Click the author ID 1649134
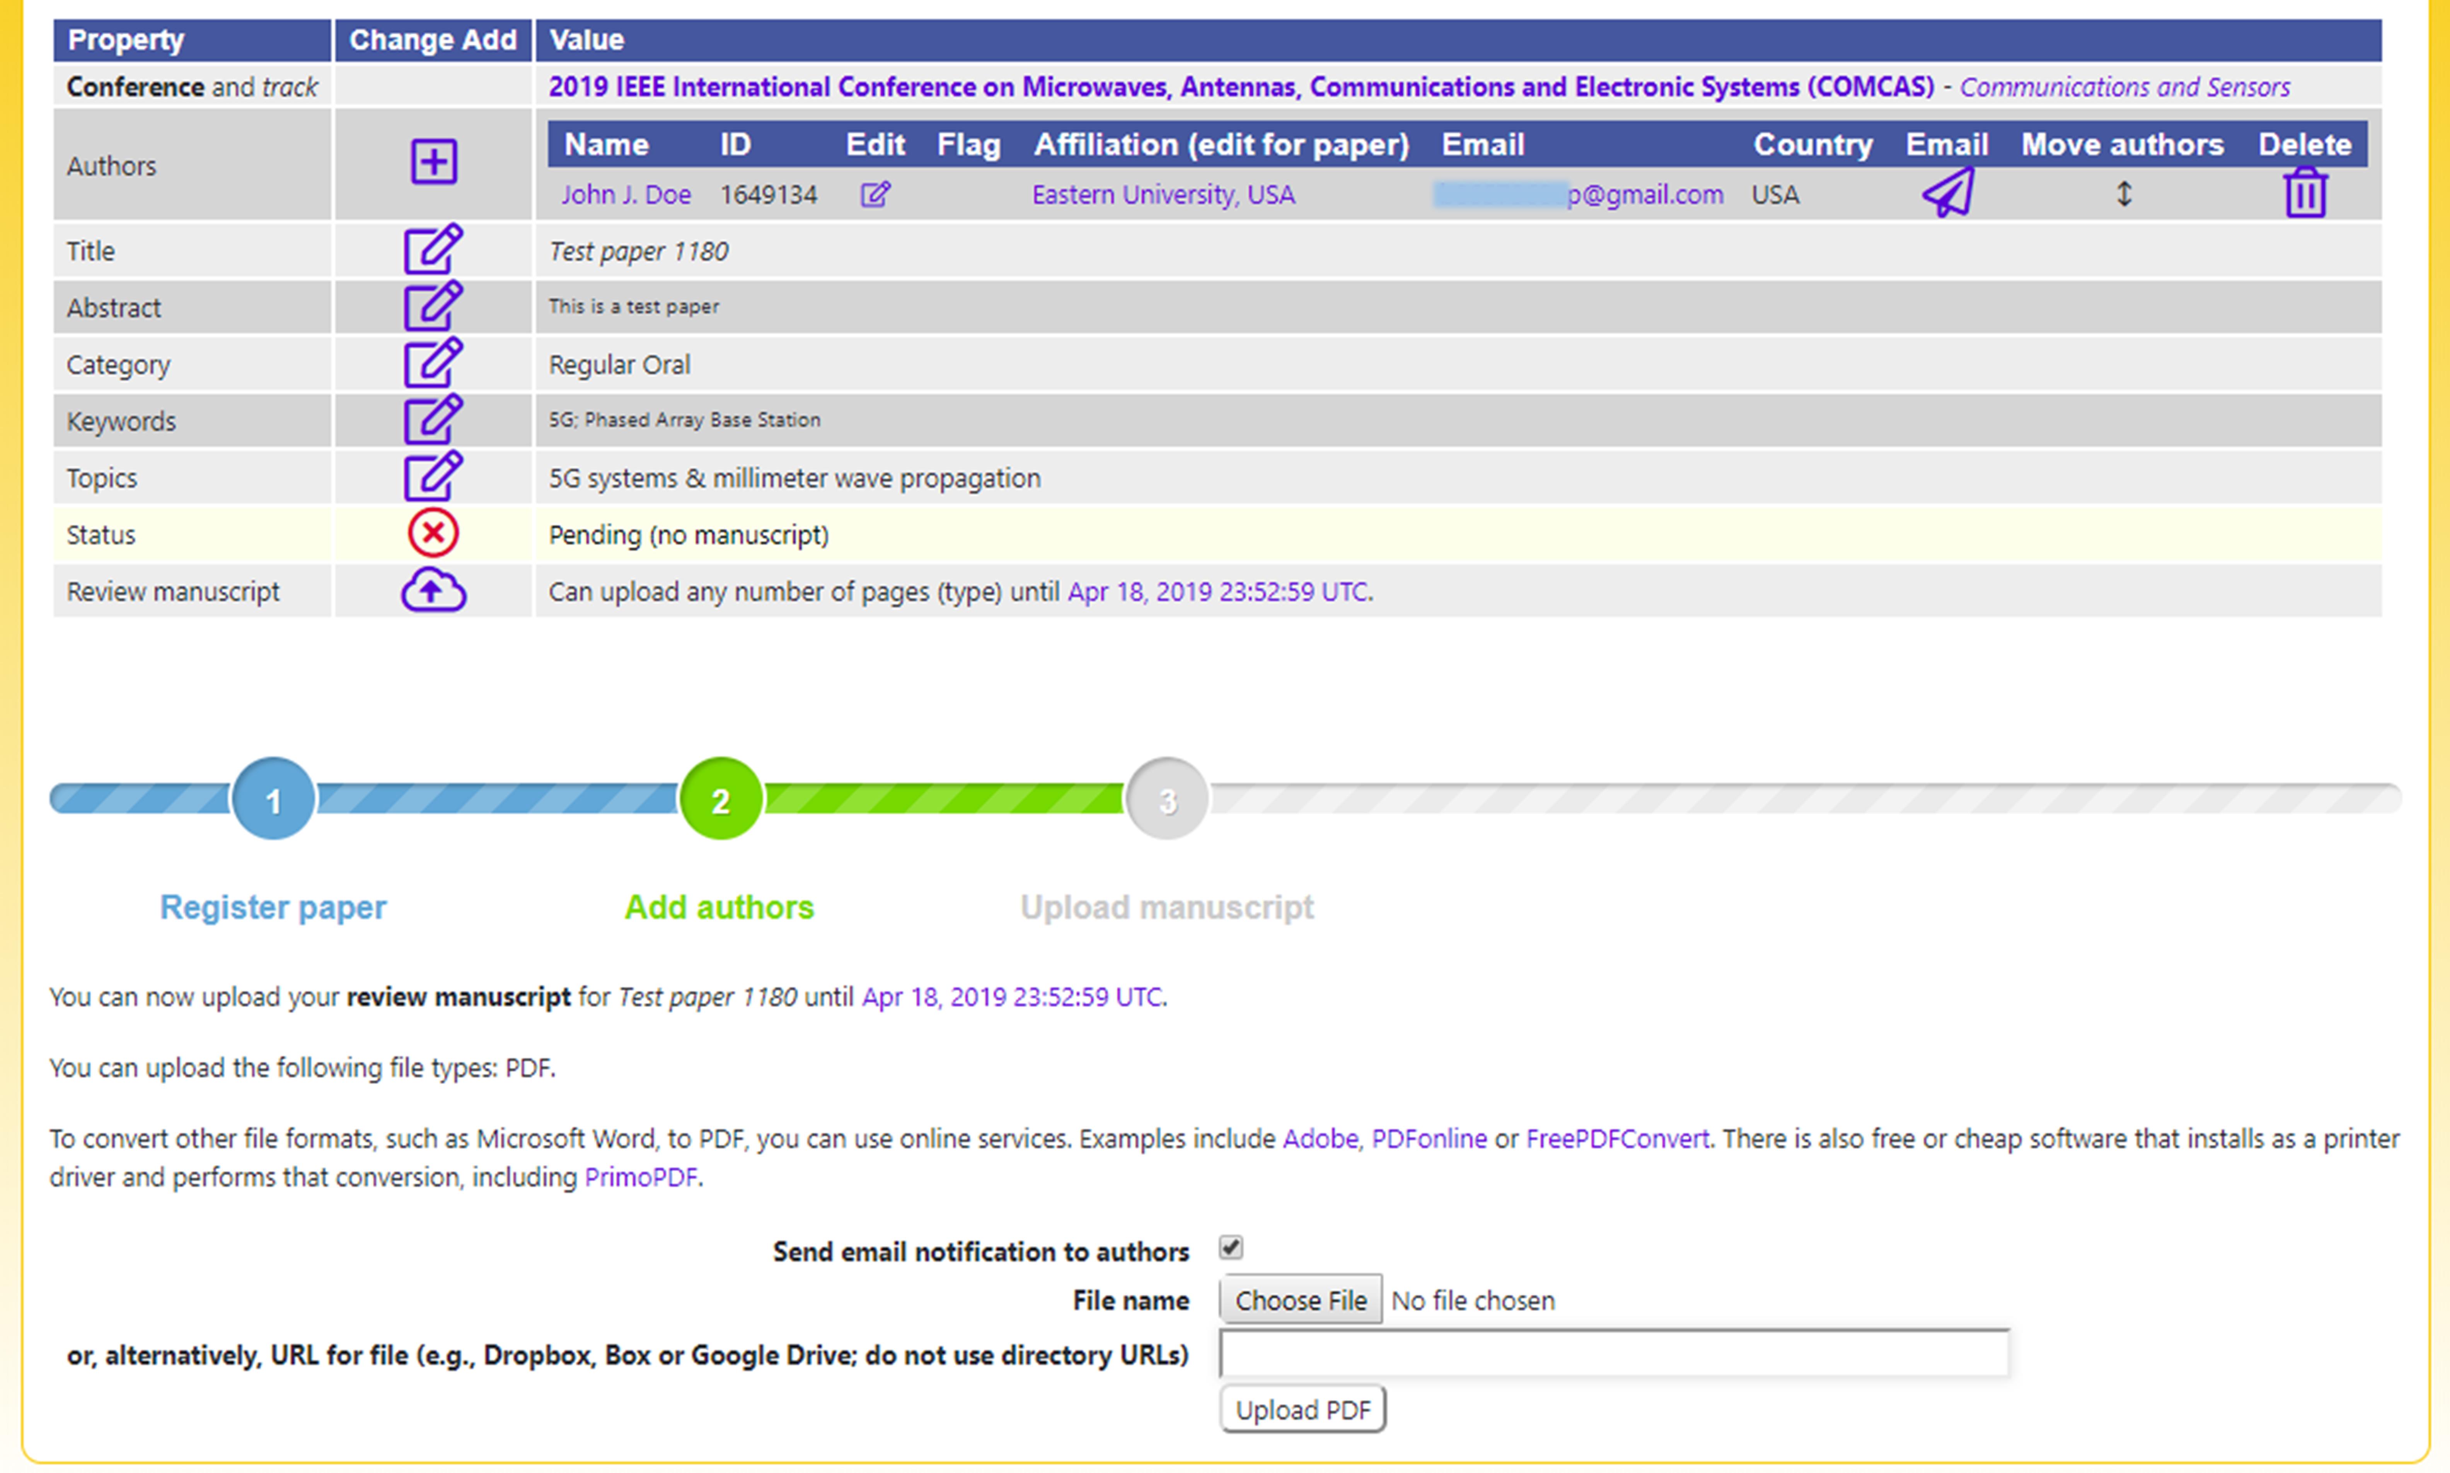The width and height of the screenshot is (2450, 1473). 769,194
